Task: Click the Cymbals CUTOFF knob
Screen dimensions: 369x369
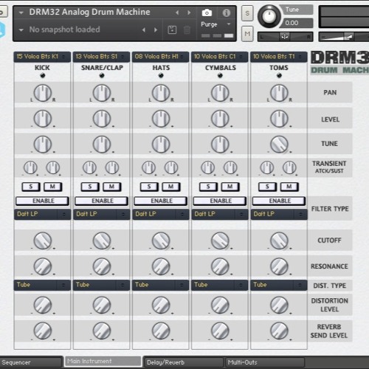Action: click(x=220, y=241)
